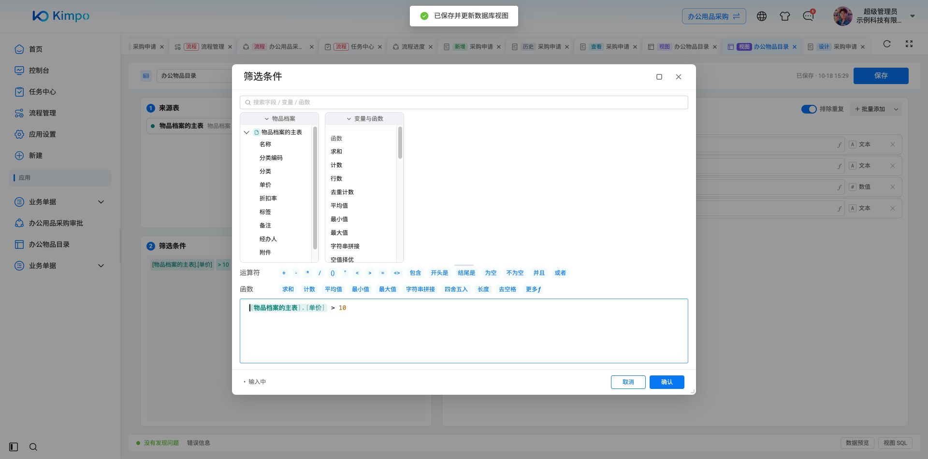Open the 批量添加 dropdown arrow

(896, 109)
